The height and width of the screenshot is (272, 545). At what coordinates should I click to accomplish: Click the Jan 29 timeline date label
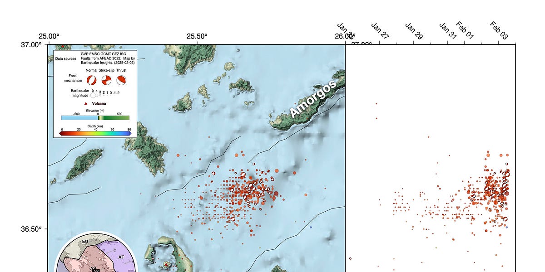click(414, 31)
